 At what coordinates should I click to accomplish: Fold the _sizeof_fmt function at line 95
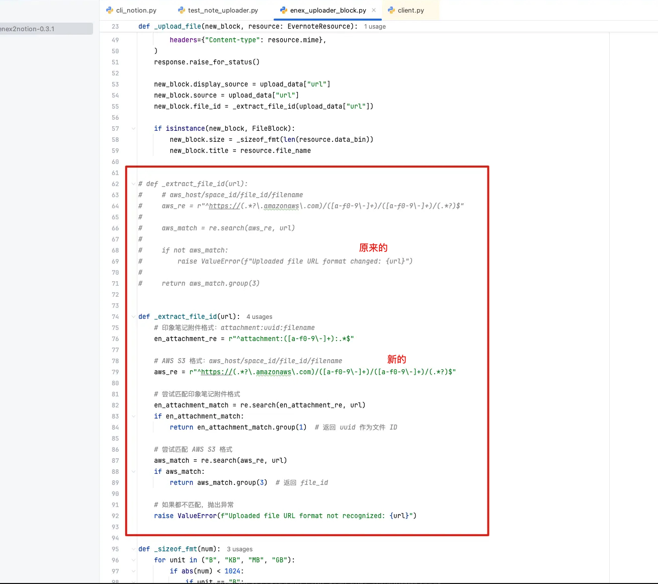[x=133, y=549]
